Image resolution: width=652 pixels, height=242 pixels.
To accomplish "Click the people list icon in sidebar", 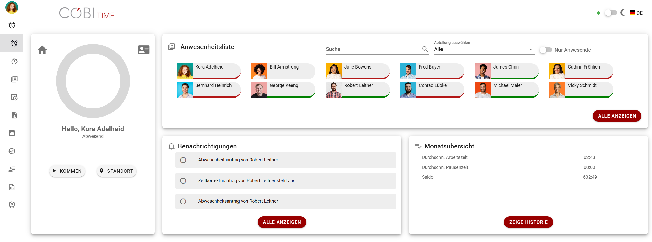I will tap(12, 169).
